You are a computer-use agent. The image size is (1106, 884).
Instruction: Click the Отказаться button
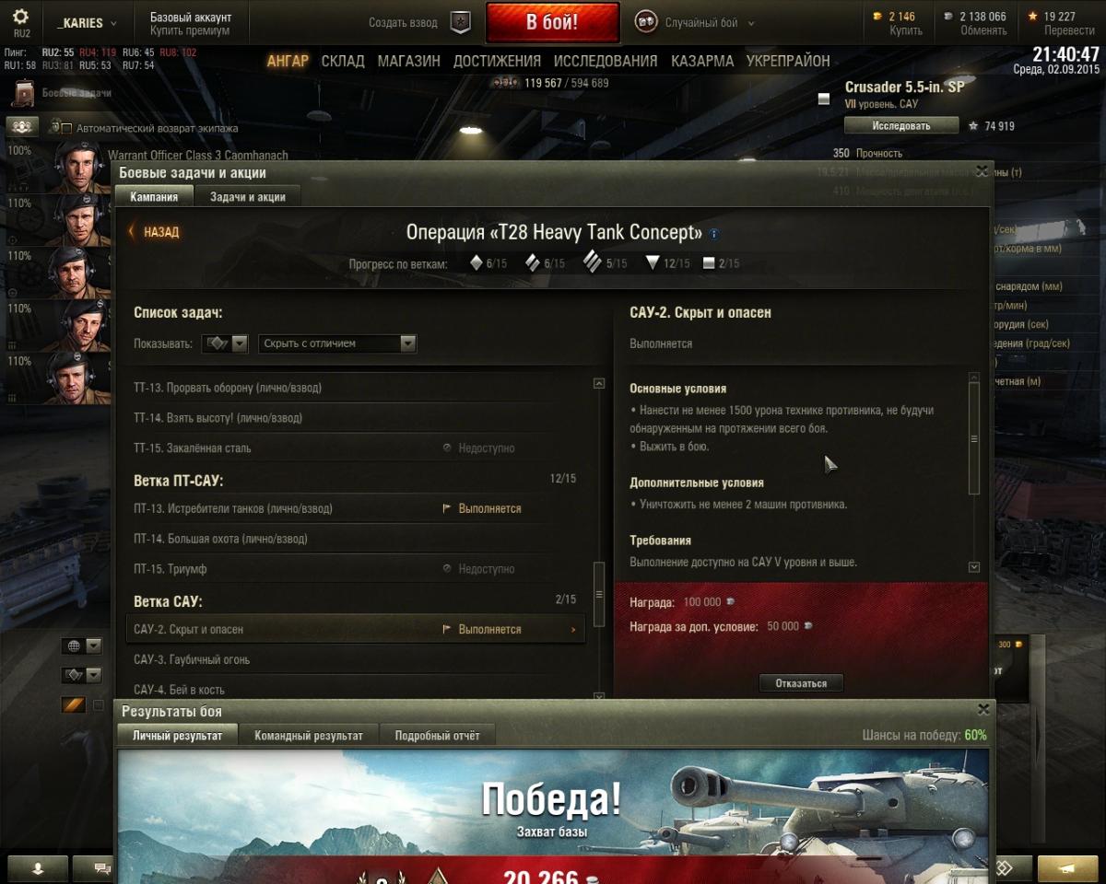coord(801,683)
